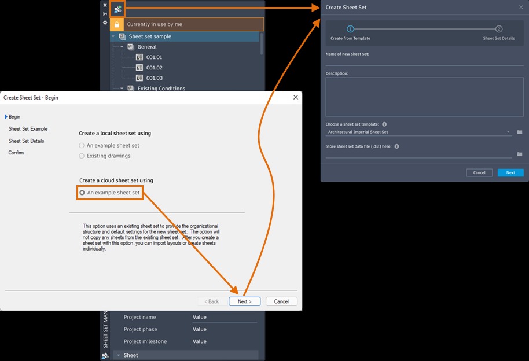The width and height of the screenshot is (529, 361).
Task: Open Architectural Imperial Sheet Set template dropdown
Action: pyautogui.click(x=418, y=132)
